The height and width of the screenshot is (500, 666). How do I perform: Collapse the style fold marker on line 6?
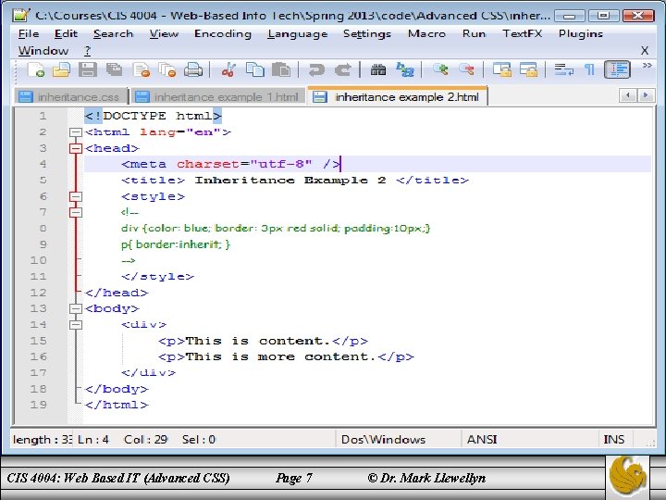pyautogui.click(x=76, y=197)
